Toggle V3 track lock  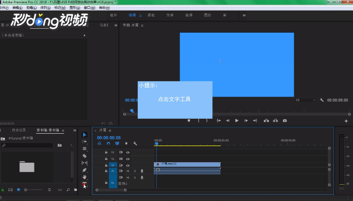106,152
